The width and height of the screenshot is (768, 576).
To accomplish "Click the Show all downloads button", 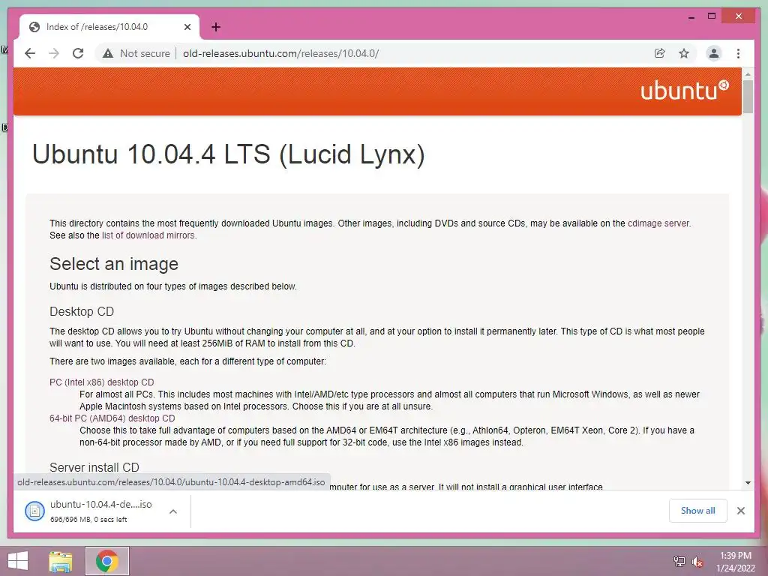I will click(697, 510).
